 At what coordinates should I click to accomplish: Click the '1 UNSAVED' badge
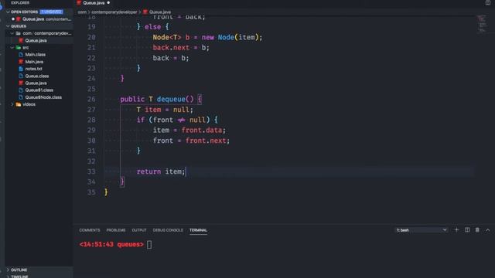[x=51, y=12]
